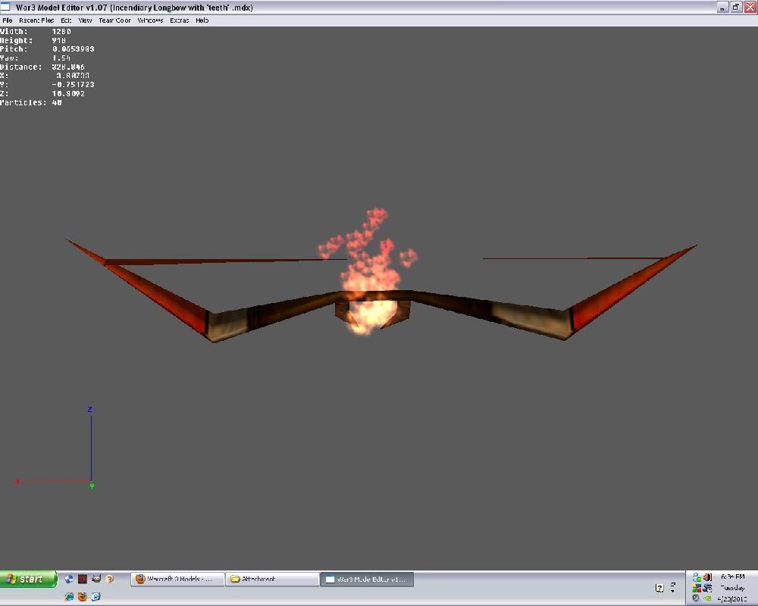The width and height of the screenshot is (758, 606).
Task: Expand the language bar options arrow
Action: [672, 591]
